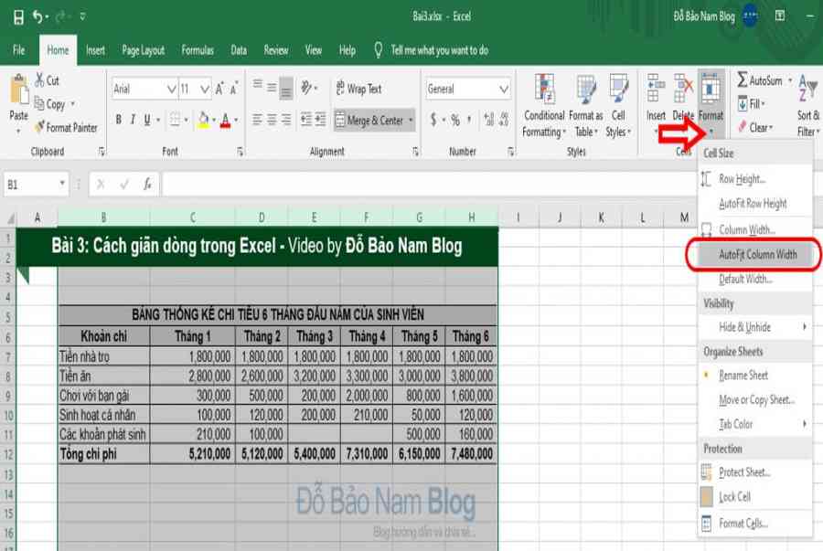The width and height of the screenshot is (823, 551).
Task: Align text left in the cell
Action: pyautogui.click(x=257, y=120)
